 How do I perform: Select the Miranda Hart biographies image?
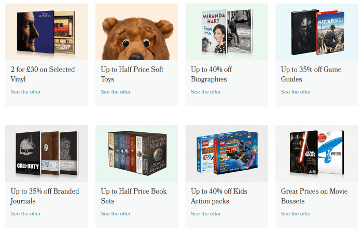(x=227, y=32)
